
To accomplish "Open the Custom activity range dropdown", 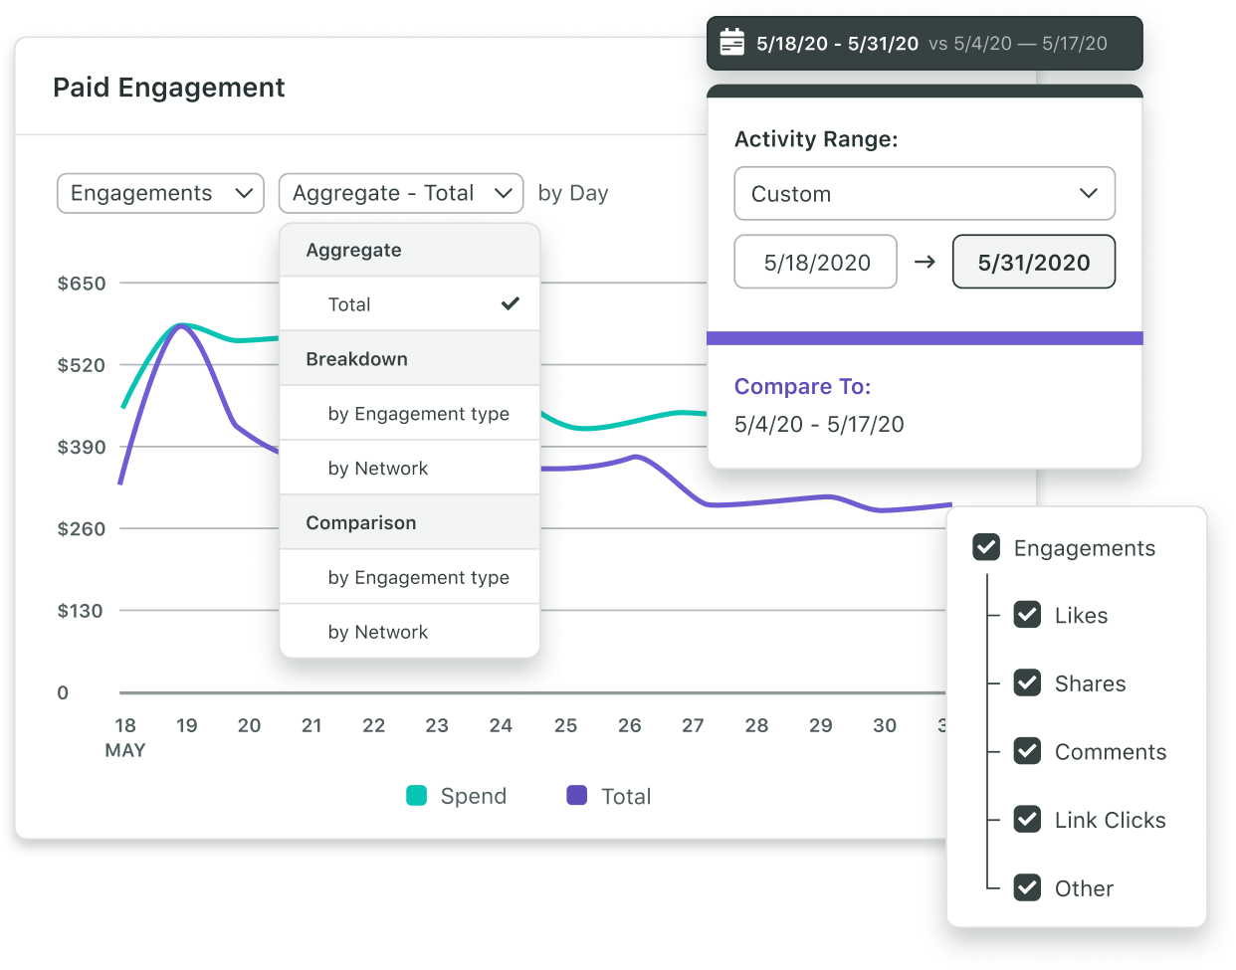I will (x=925, y=193).
